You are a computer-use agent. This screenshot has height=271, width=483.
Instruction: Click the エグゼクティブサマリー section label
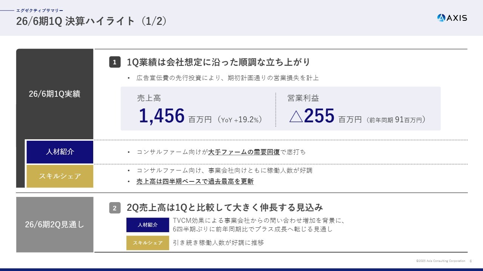(40, 11)
